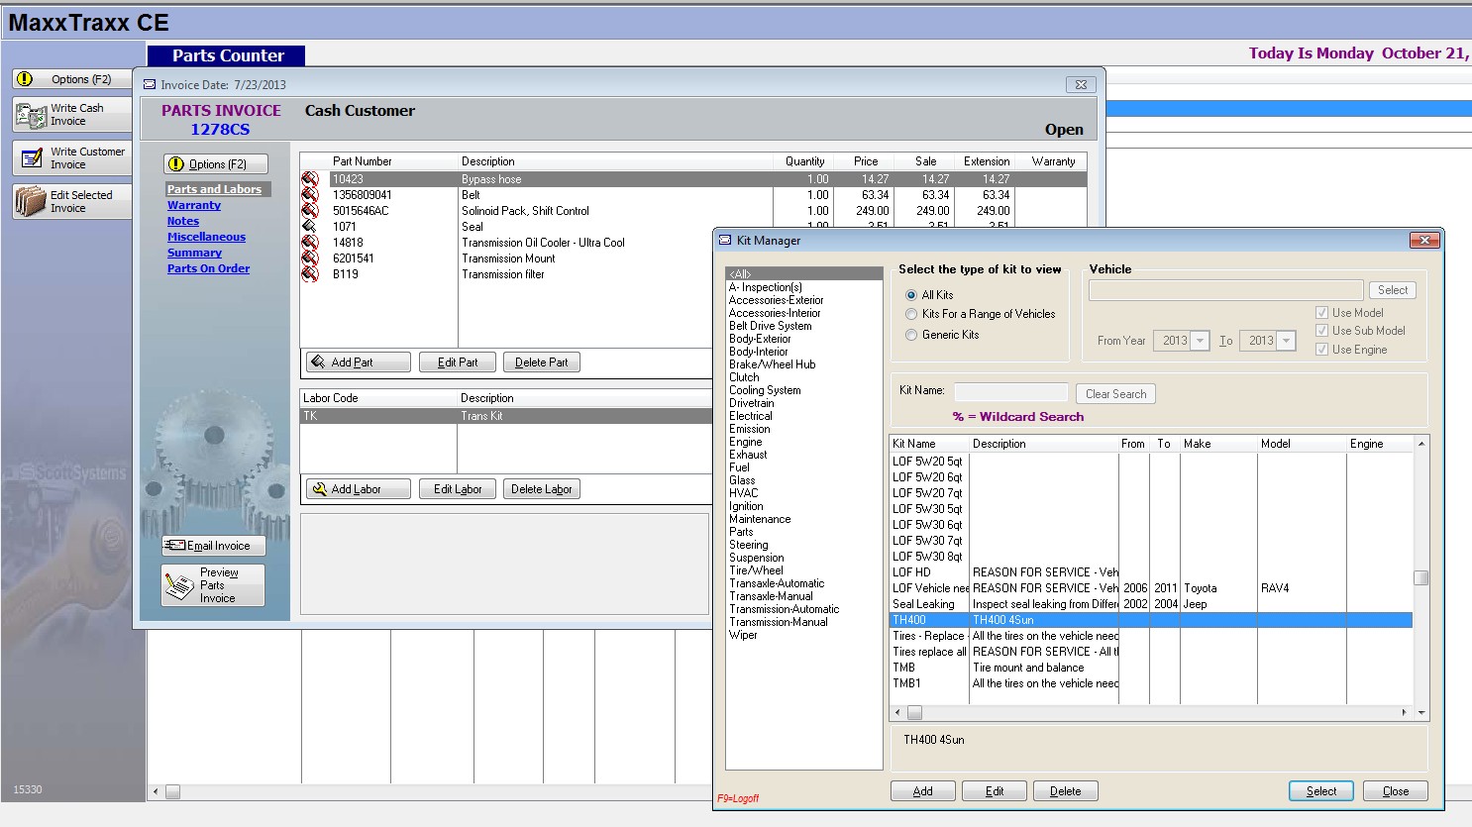Click part icon beside 5015646AC row

310,211
